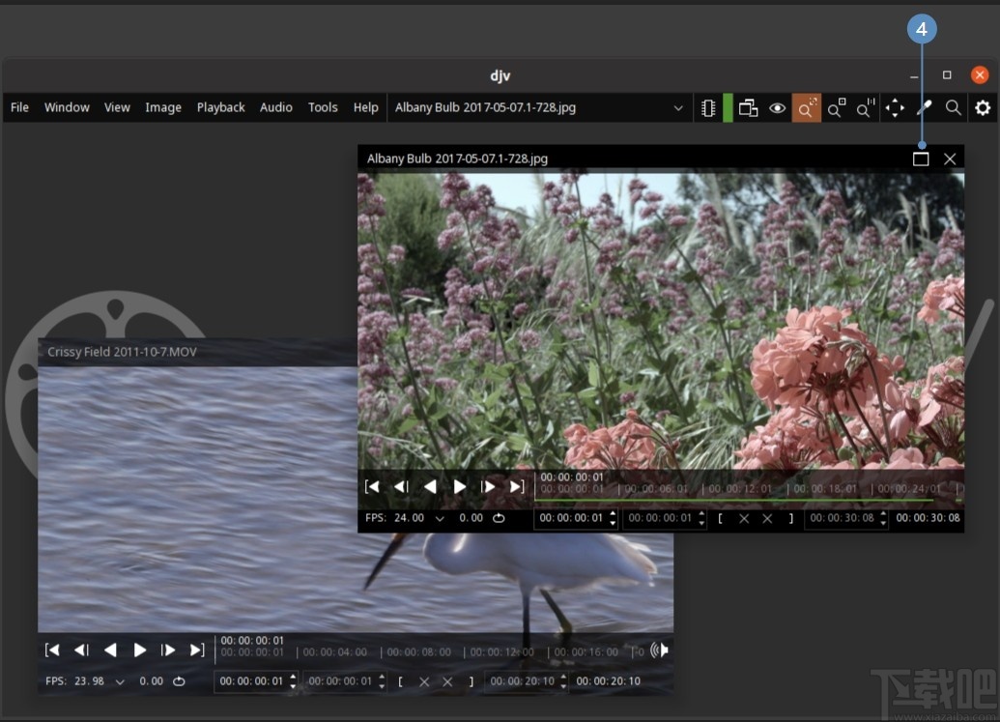This screenshot has width=1000, height=722.
Task: Toggle the eye visibility icon in toolbar
Action: 777,108
